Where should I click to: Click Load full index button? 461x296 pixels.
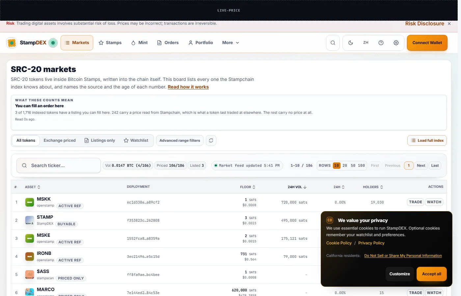427,140
